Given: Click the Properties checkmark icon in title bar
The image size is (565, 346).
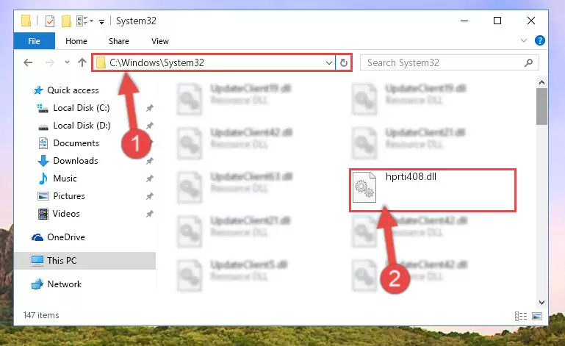Looking at the screenshot, I should coord(50,21).
